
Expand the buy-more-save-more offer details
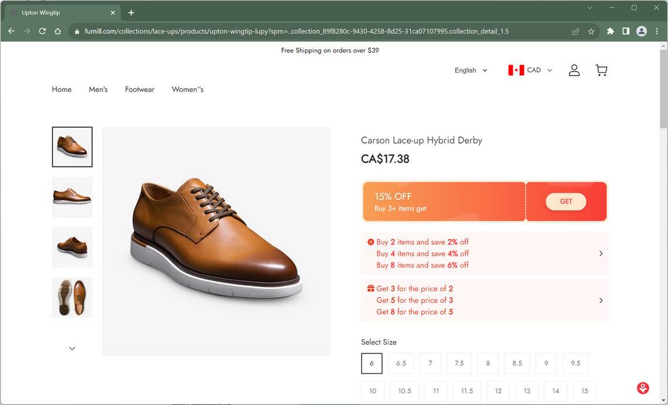tap(601, 254)
